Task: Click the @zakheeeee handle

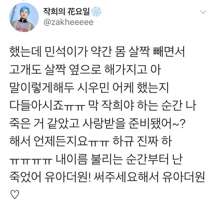Action: click(x=69, y=22)
